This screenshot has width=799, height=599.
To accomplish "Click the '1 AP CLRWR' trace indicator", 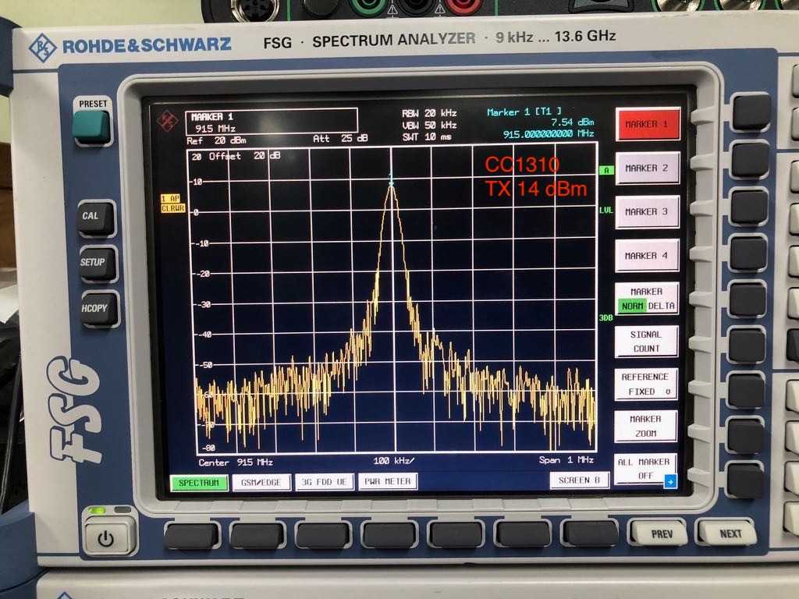I will pyautogui.click(x=172, y=204).
